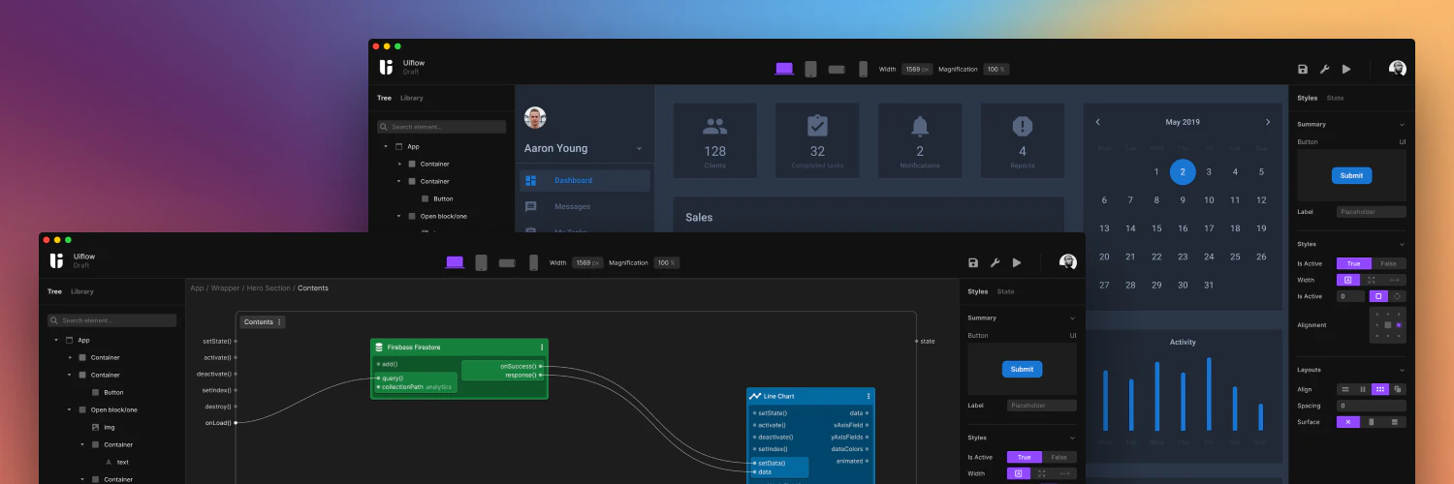Select laptop preview in front window toolbar

point(455,262)
